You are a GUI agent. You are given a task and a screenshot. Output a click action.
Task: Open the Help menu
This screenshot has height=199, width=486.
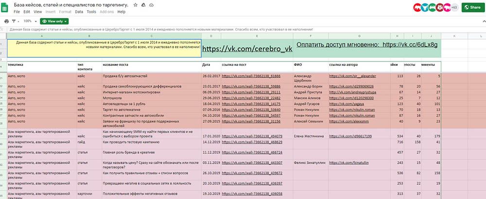(x=121, y=12)
